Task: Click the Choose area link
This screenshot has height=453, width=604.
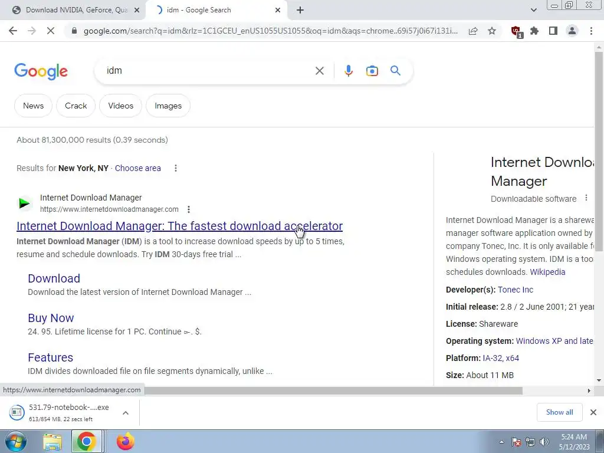Action: tap(138, 168)
